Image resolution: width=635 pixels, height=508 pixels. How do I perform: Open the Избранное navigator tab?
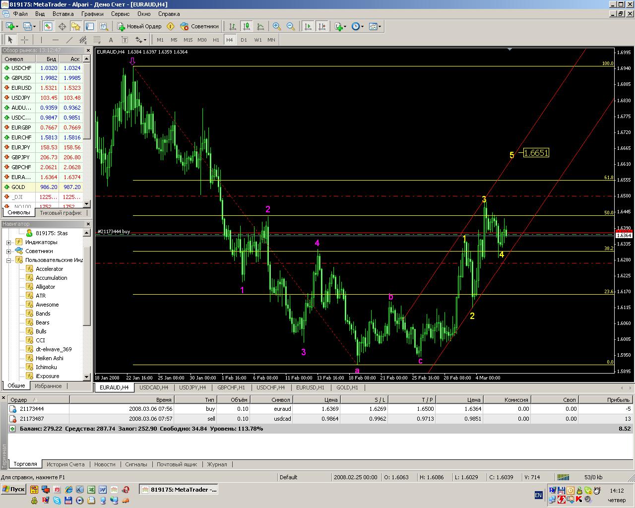click(x=48, y=386)
